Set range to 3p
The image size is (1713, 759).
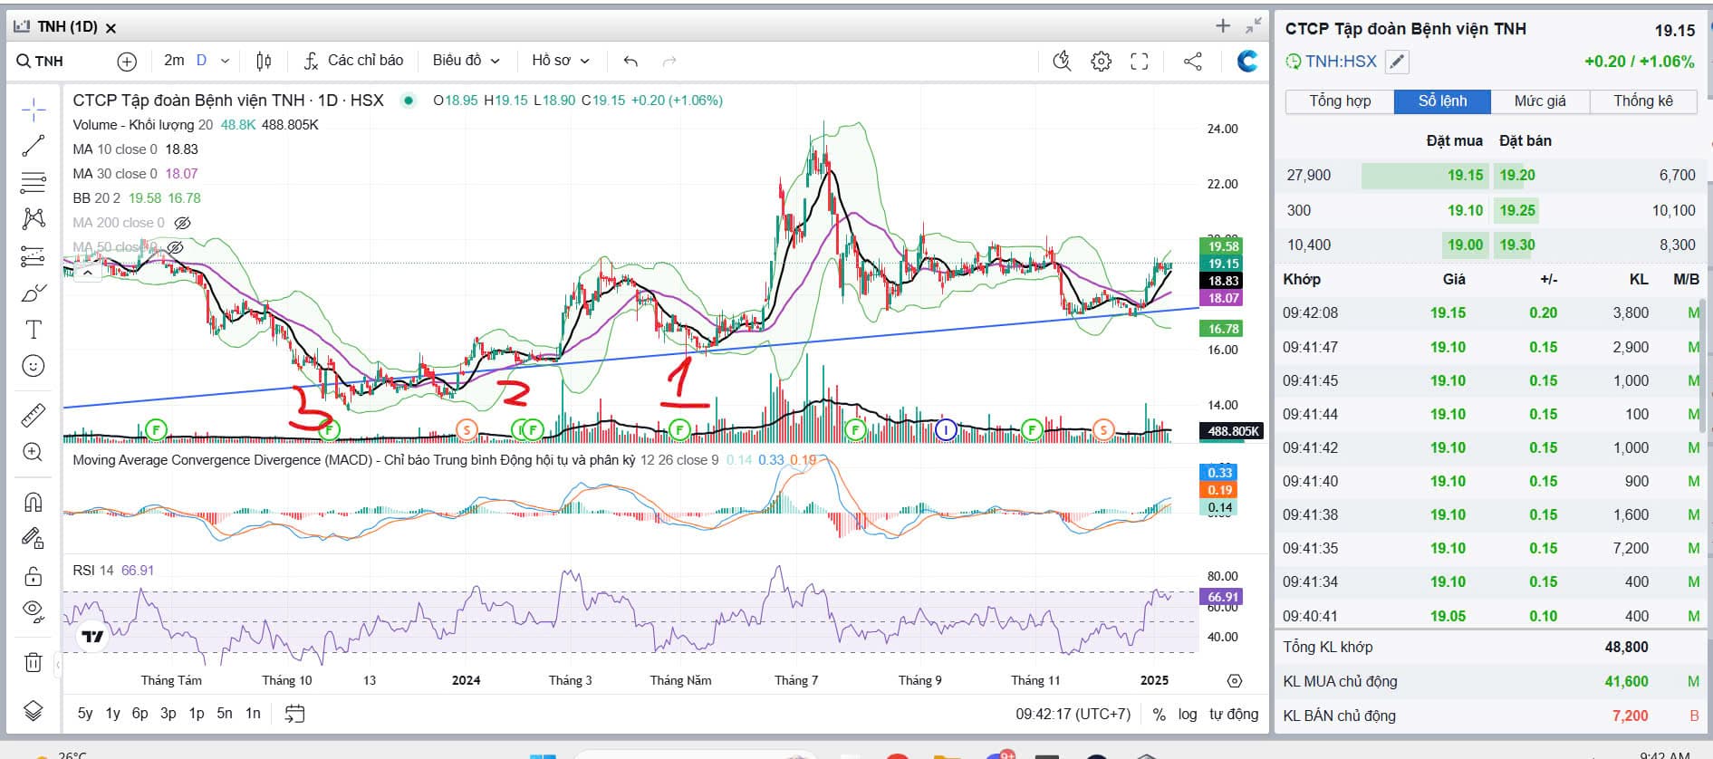[x=168, y=714]
